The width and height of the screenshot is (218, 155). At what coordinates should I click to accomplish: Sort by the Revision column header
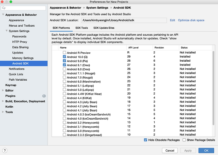pyautogui.click(x=166, y=48)
